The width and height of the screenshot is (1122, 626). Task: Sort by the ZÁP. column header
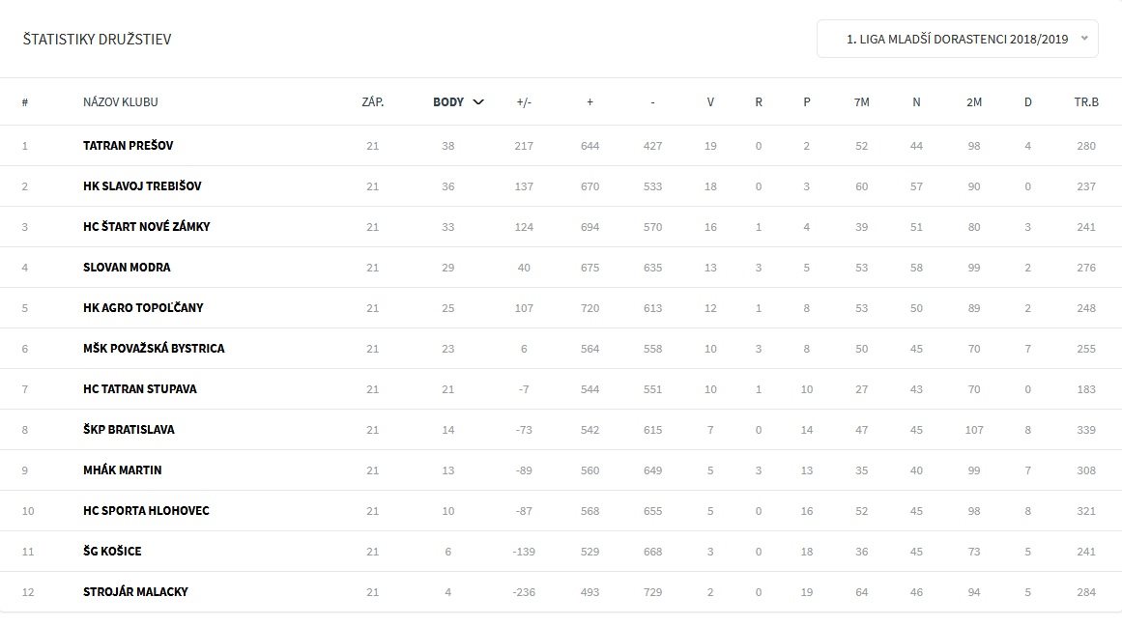(373, 102)
